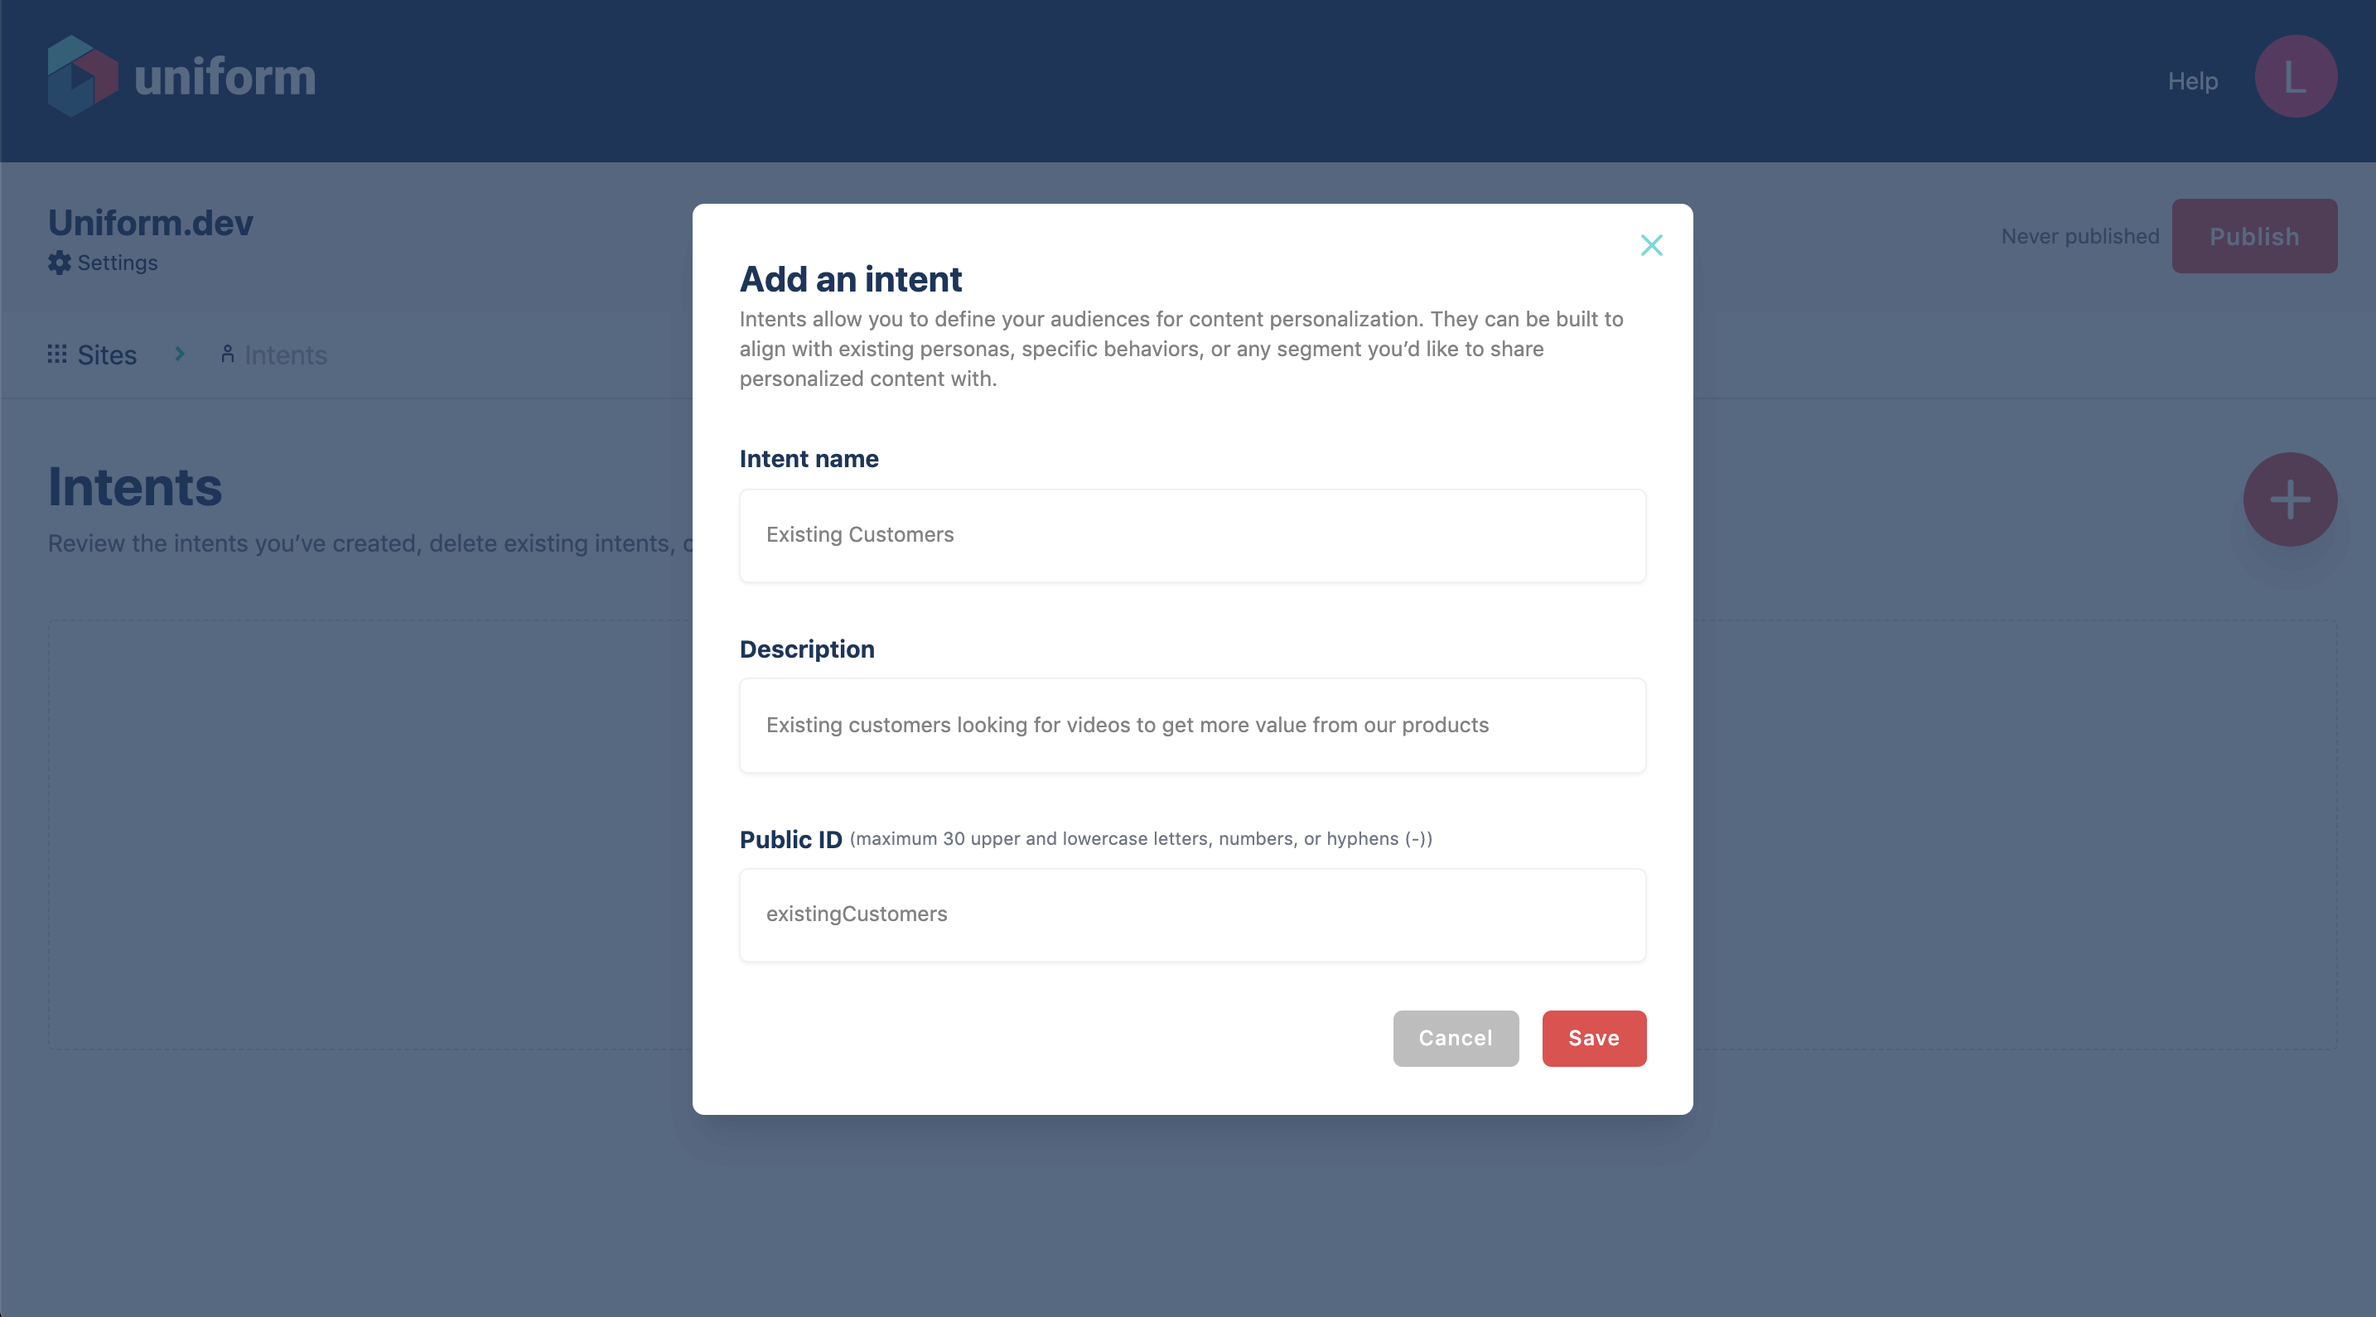The image size is (2376, 1317).
Task: Click the Sites grid icon
Action: click(57, 355)
